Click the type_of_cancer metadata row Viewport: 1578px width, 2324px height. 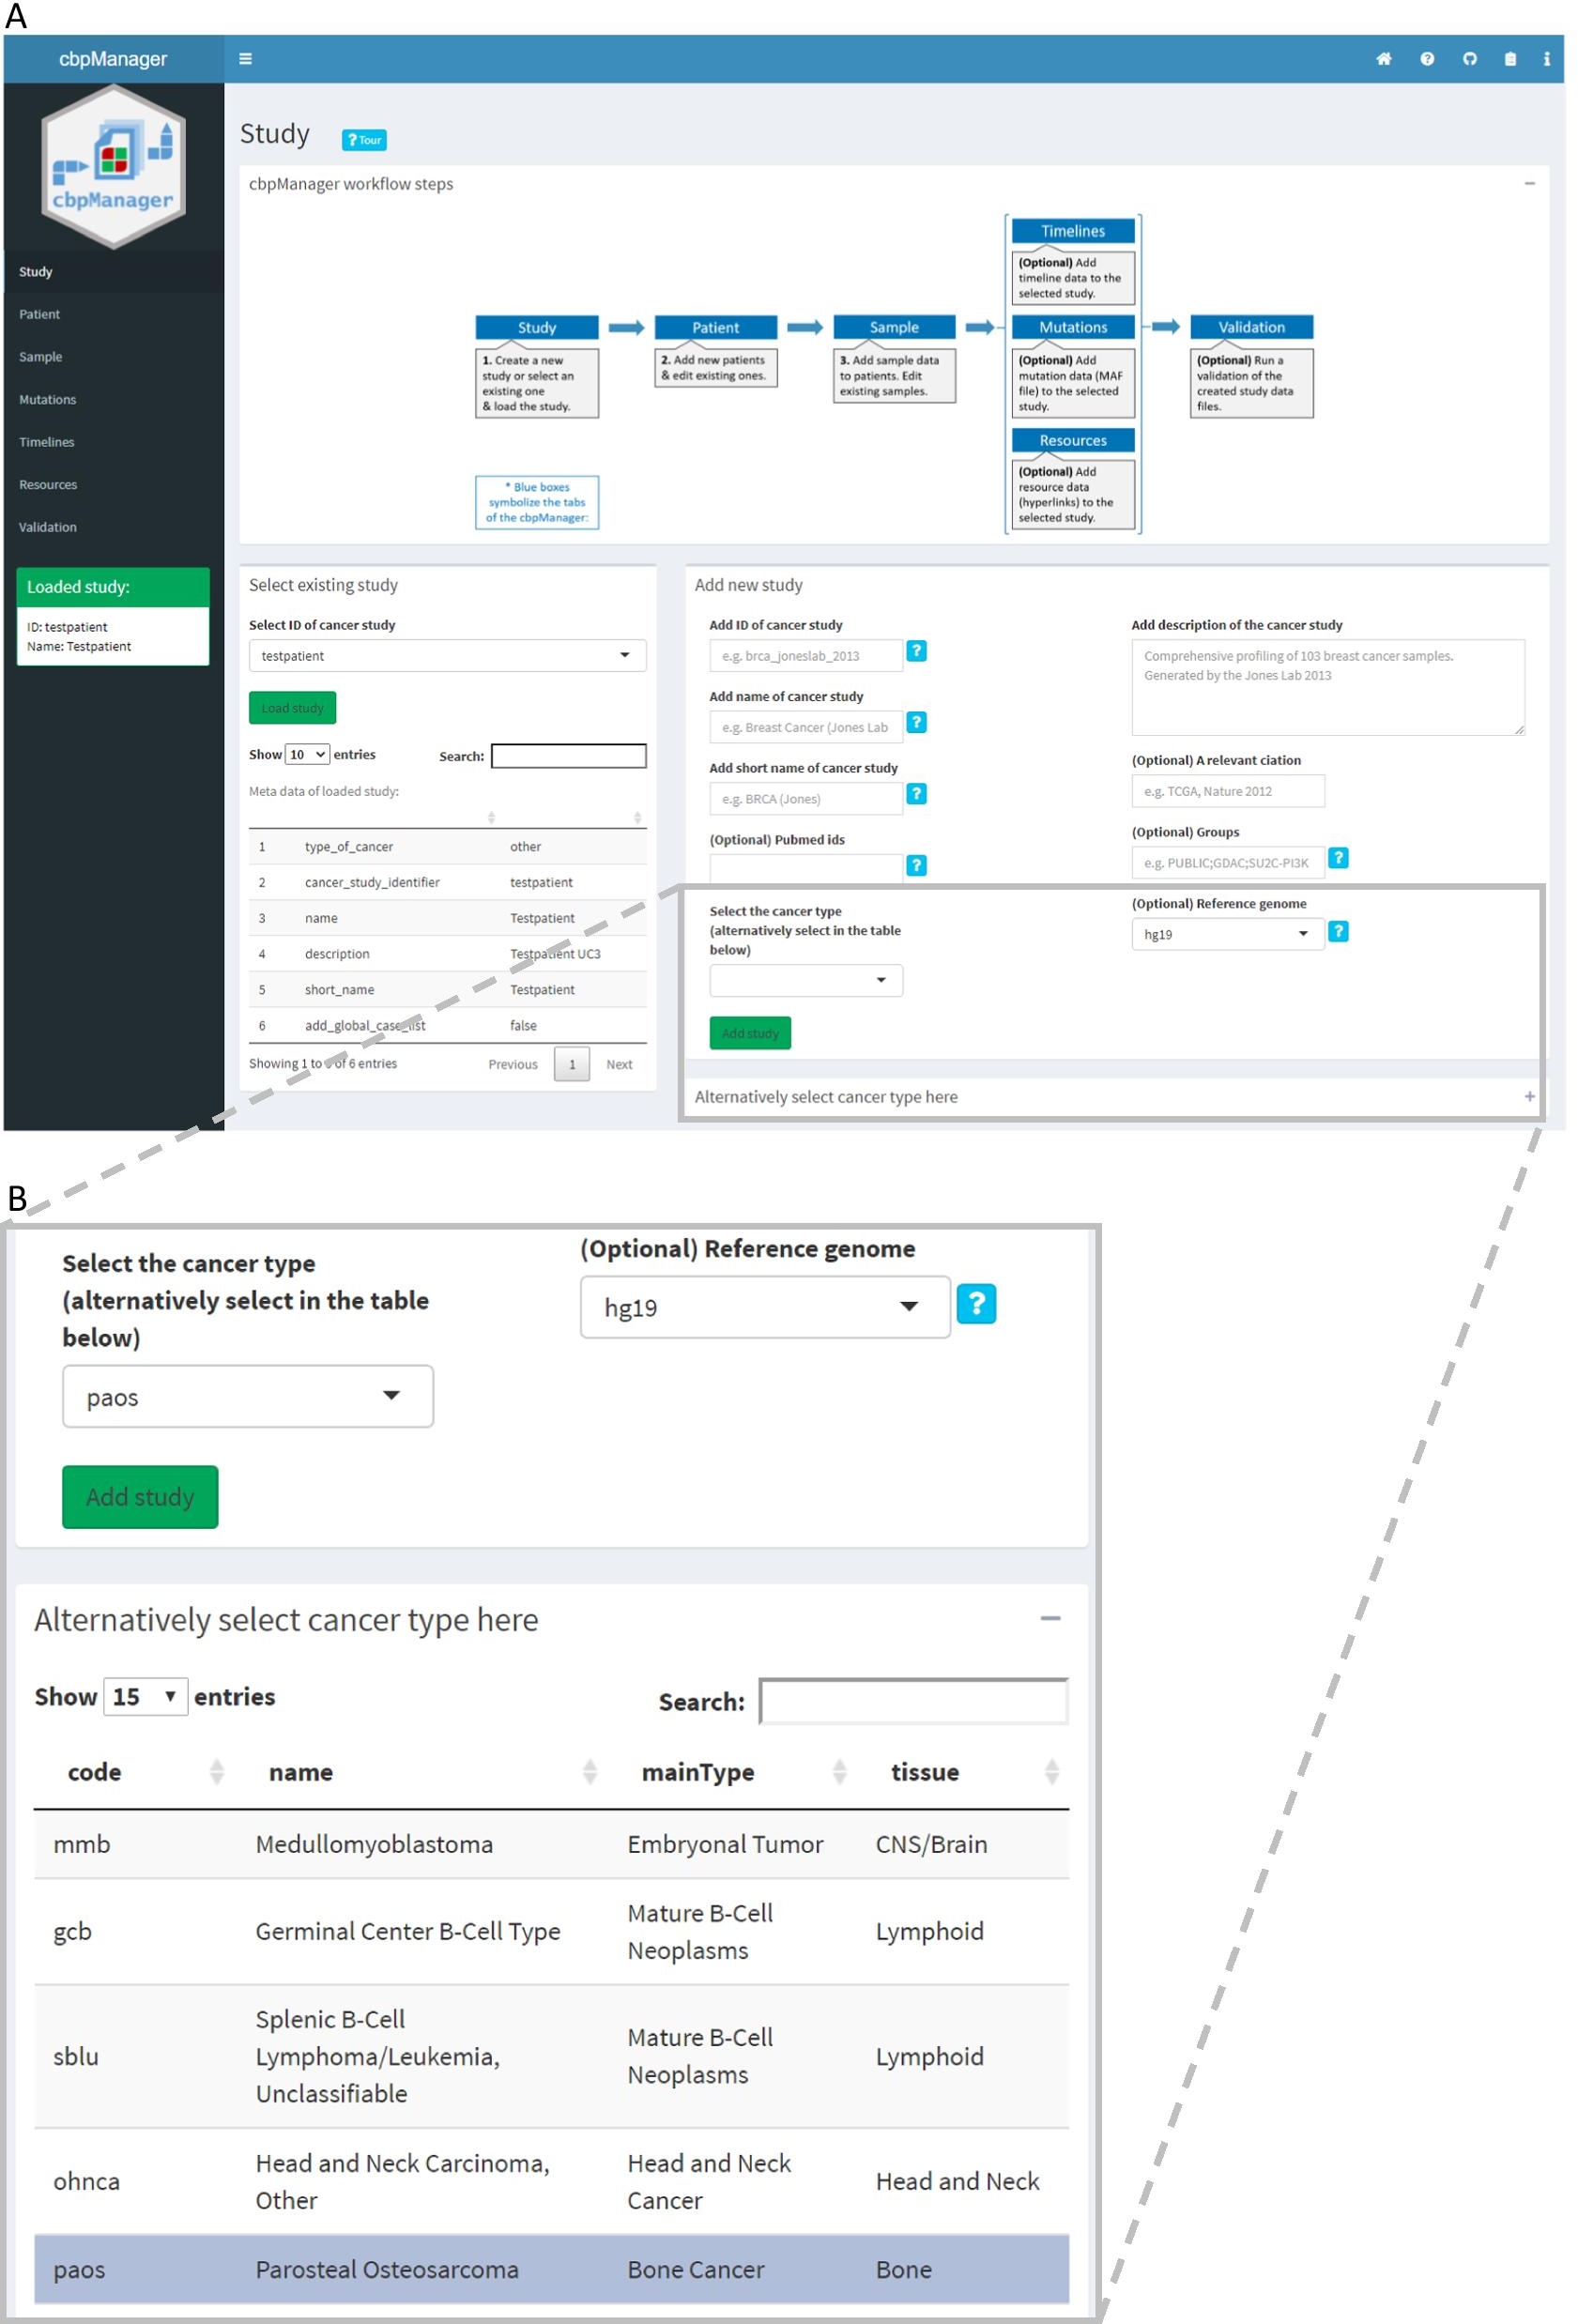pos(447,847)
